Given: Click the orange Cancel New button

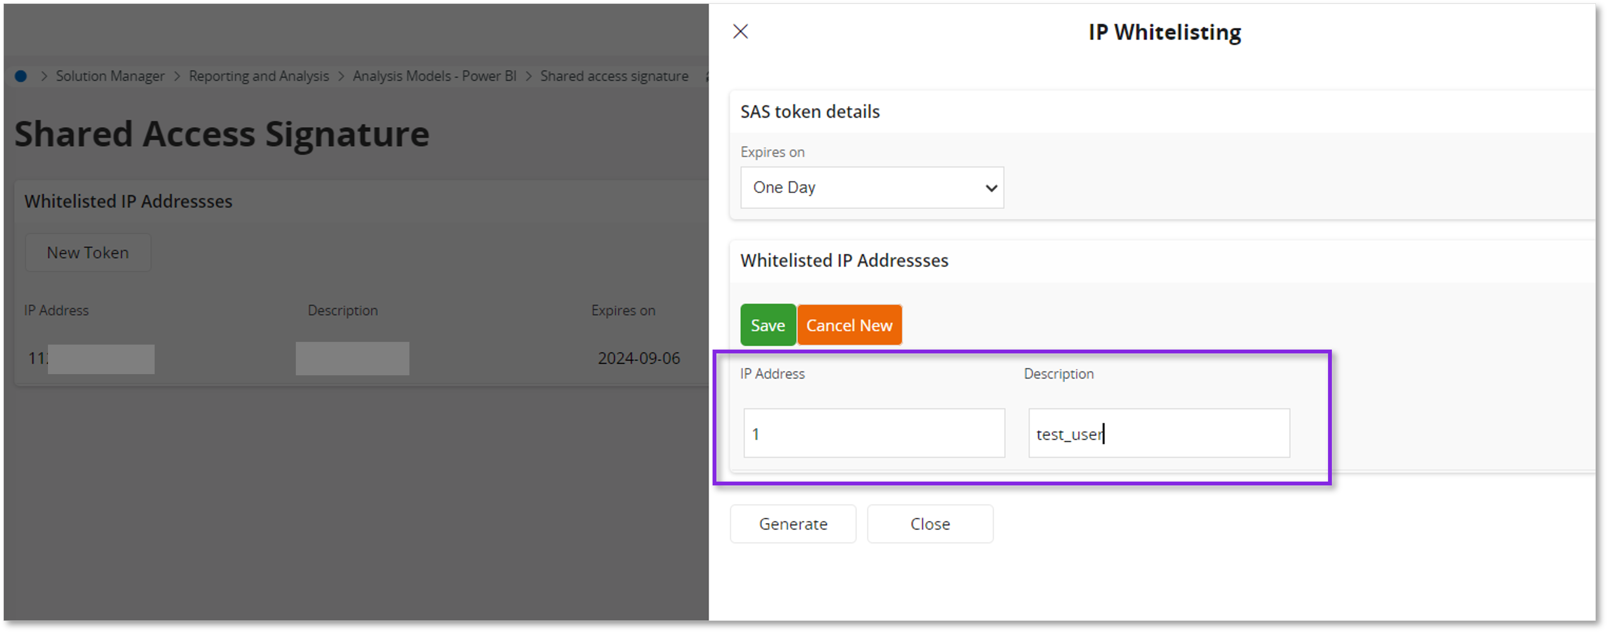Looking at the screenshot, I should pos(849,325).
